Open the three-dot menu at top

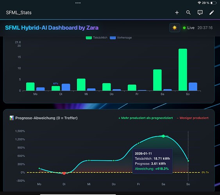[78, 3]
